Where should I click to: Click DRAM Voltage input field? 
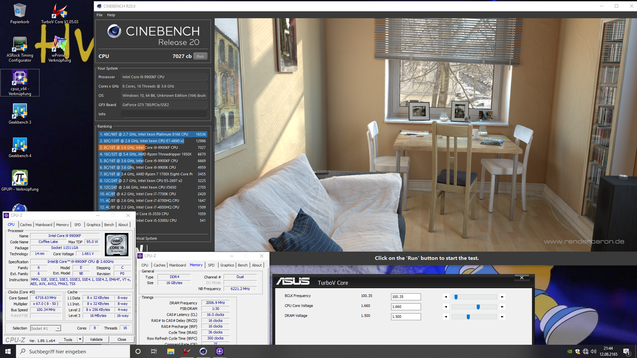click(x=406, y=317)
